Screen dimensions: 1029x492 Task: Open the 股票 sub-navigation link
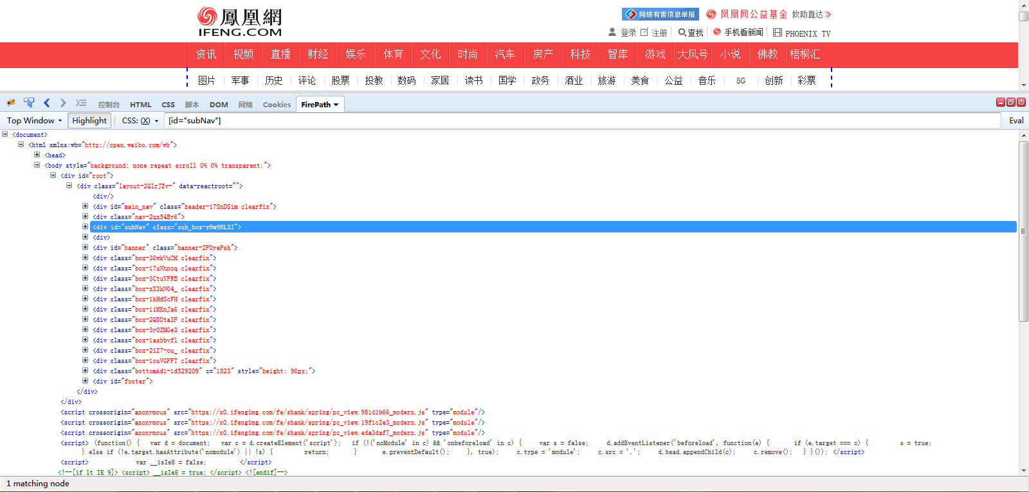(x=340, y=80)
